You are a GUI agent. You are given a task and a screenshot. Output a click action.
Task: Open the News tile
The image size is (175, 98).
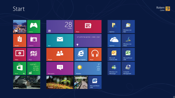point(88,27)
